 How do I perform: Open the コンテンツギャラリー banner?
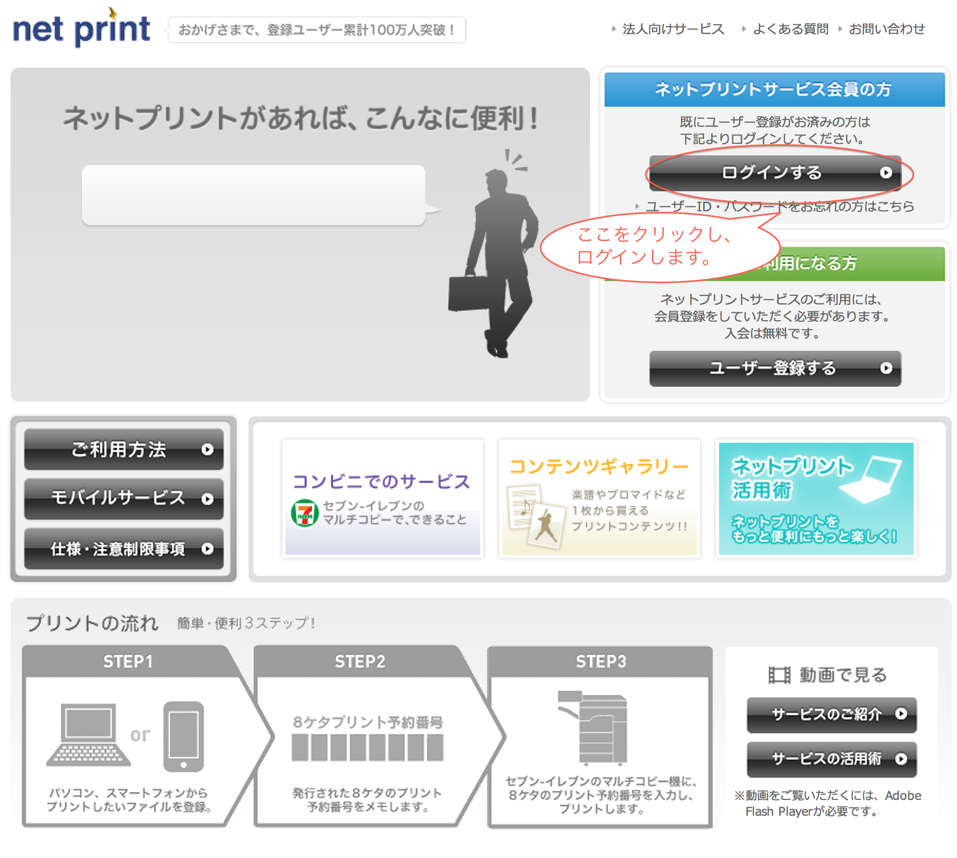click(600, 498)
